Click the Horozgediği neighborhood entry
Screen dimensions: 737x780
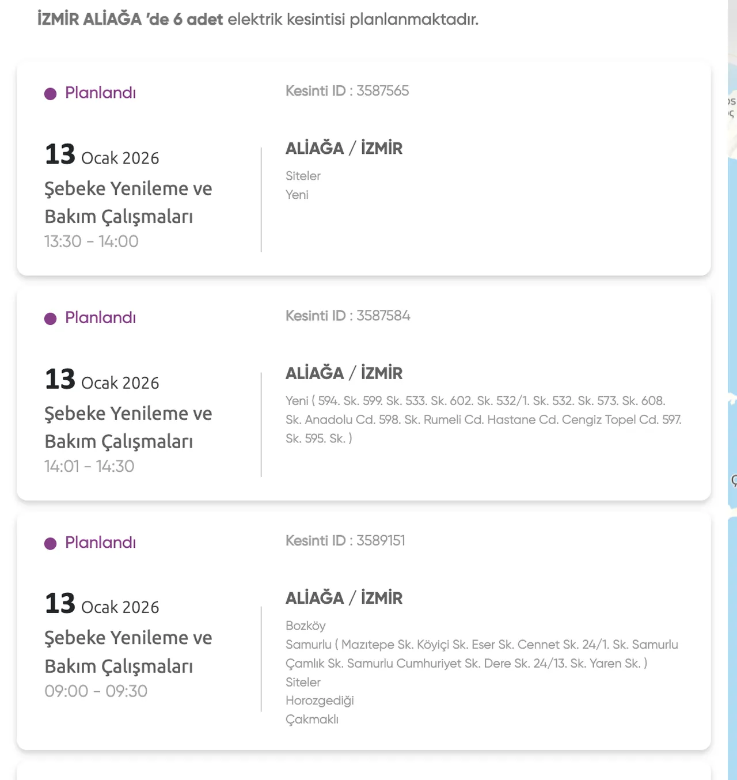(320, 701)
